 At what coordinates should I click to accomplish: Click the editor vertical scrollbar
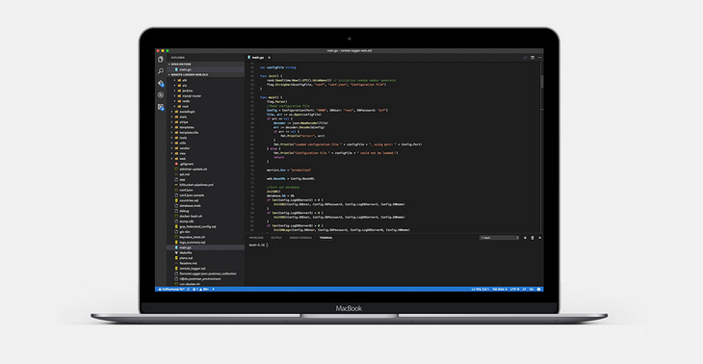[x=541, y=147]
